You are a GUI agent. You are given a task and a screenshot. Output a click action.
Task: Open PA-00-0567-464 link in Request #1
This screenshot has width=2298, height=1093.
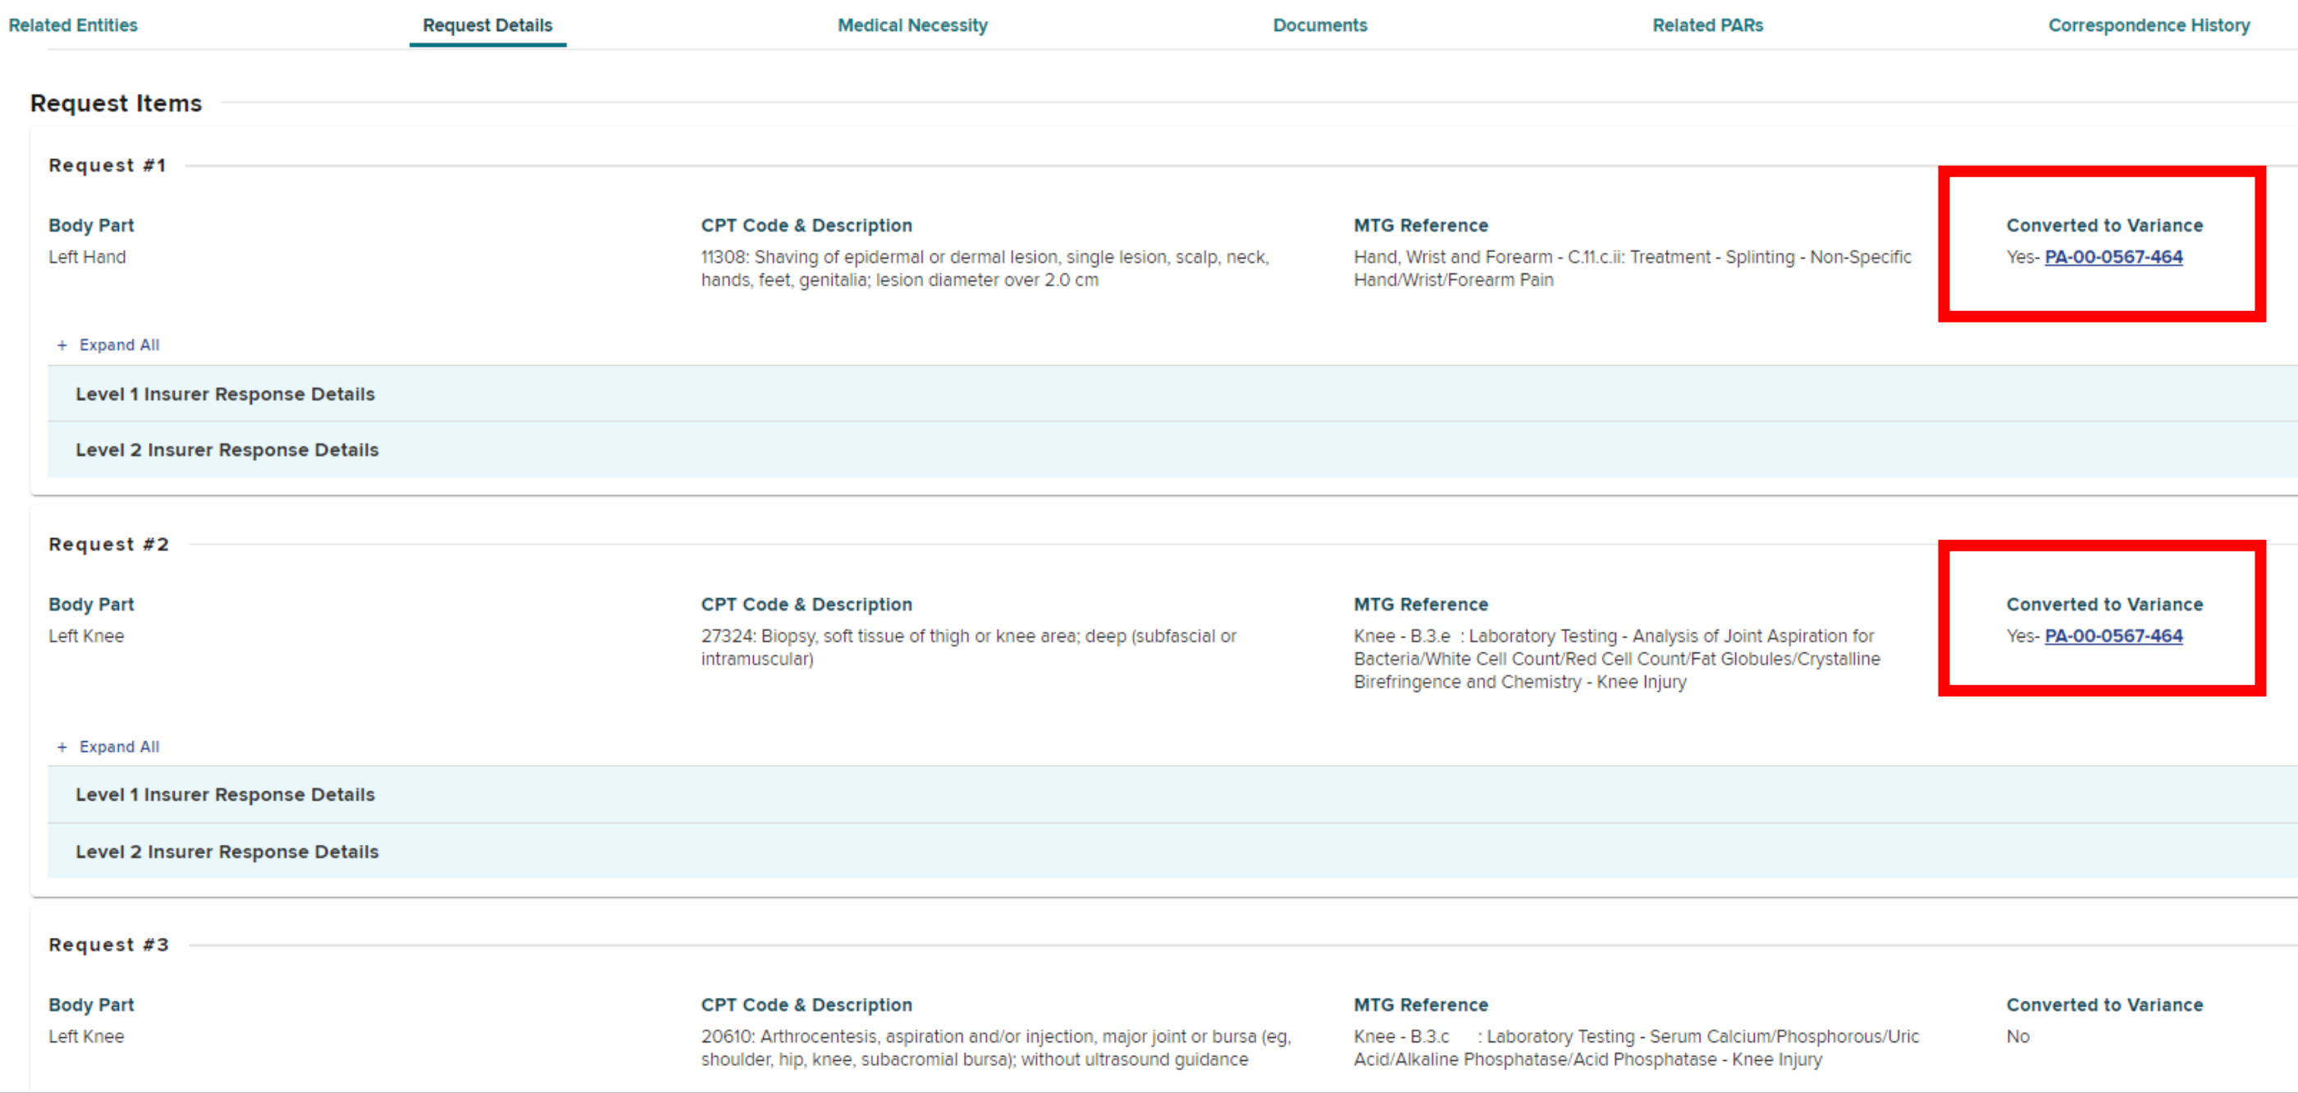2113,257
